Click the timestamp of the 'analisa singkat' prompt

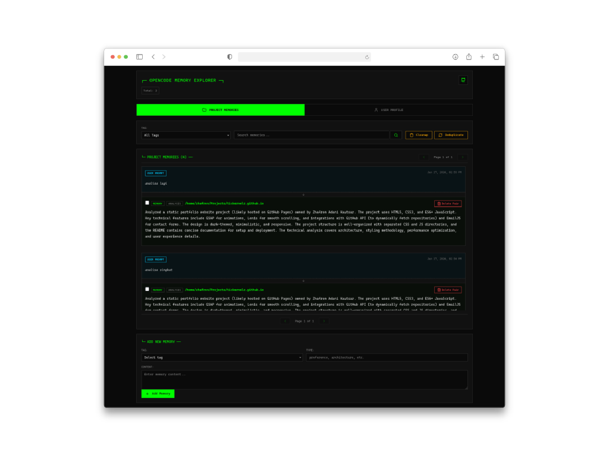point(444,259)
